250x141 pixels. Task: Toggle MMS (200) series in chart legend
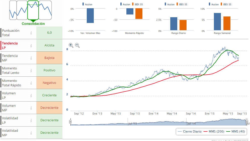click(214, 132)
